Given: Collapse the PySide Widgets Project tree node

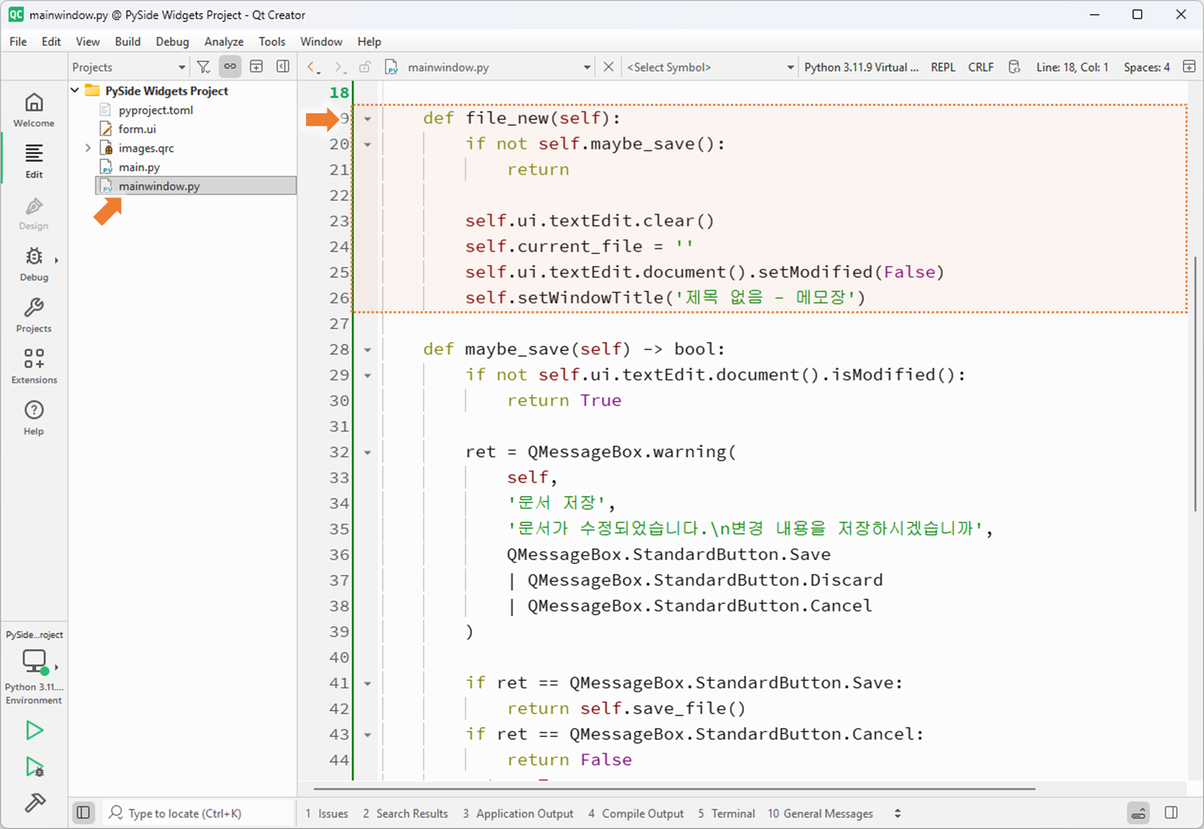Looking at the screenshot, I should pos(76,90).
